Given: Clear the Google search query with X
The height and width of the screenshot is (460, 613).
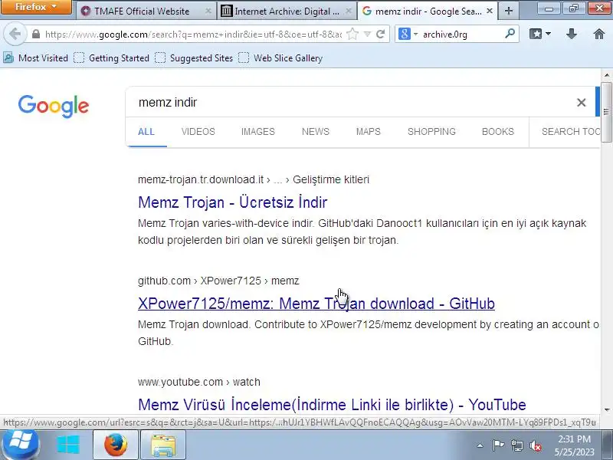Looking at the screenshot, I should coord(582,103).
